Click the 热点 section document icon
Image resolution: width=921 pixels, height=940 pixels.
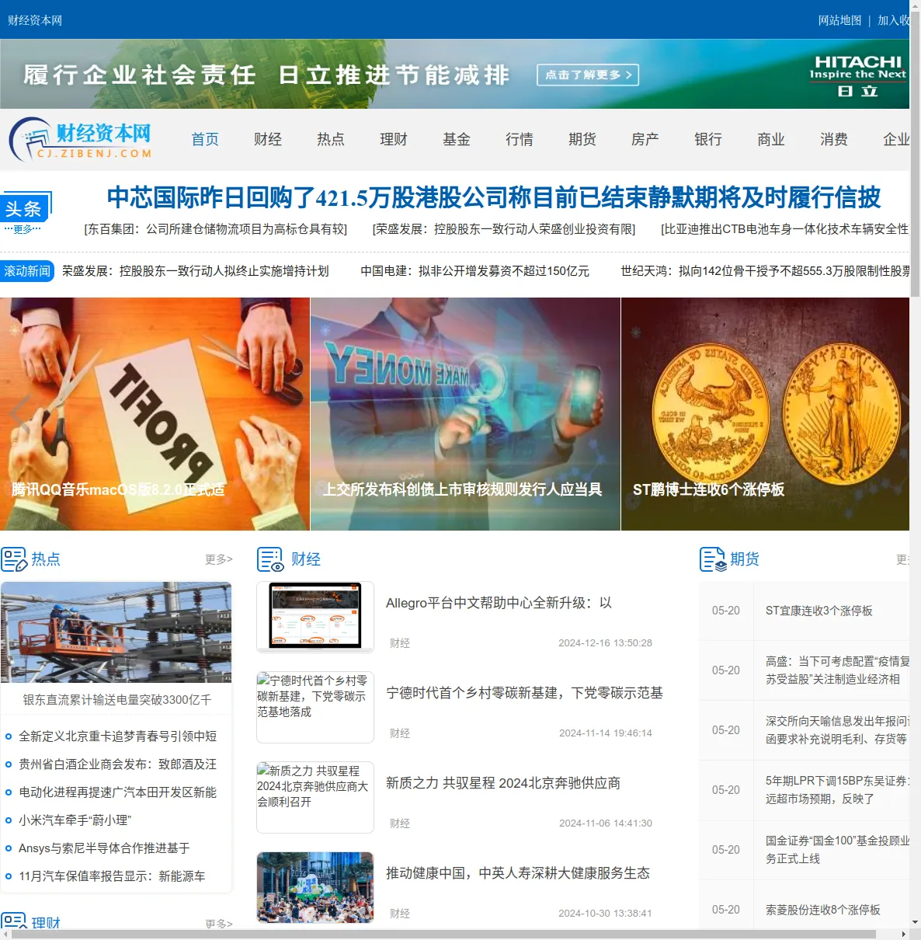tap(14, 559)
